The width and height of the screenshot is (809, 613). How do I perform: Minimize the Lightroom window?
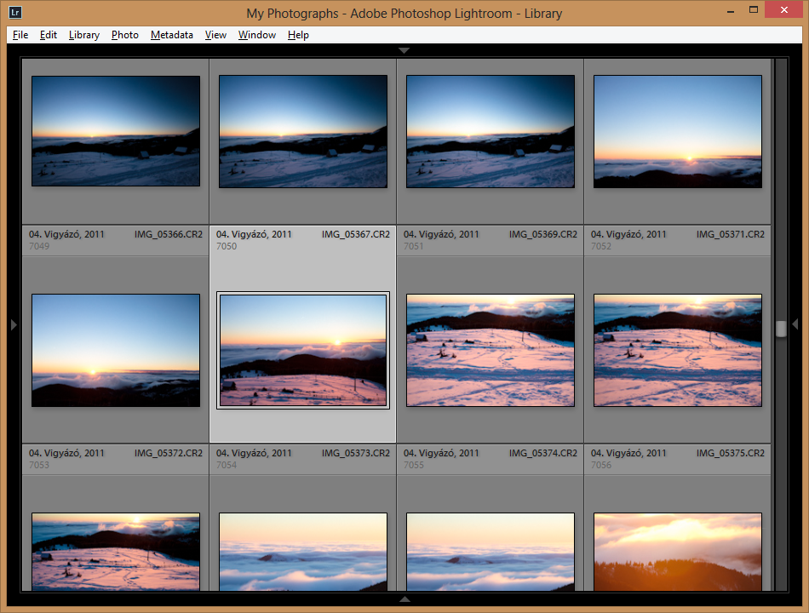(731, 10)
